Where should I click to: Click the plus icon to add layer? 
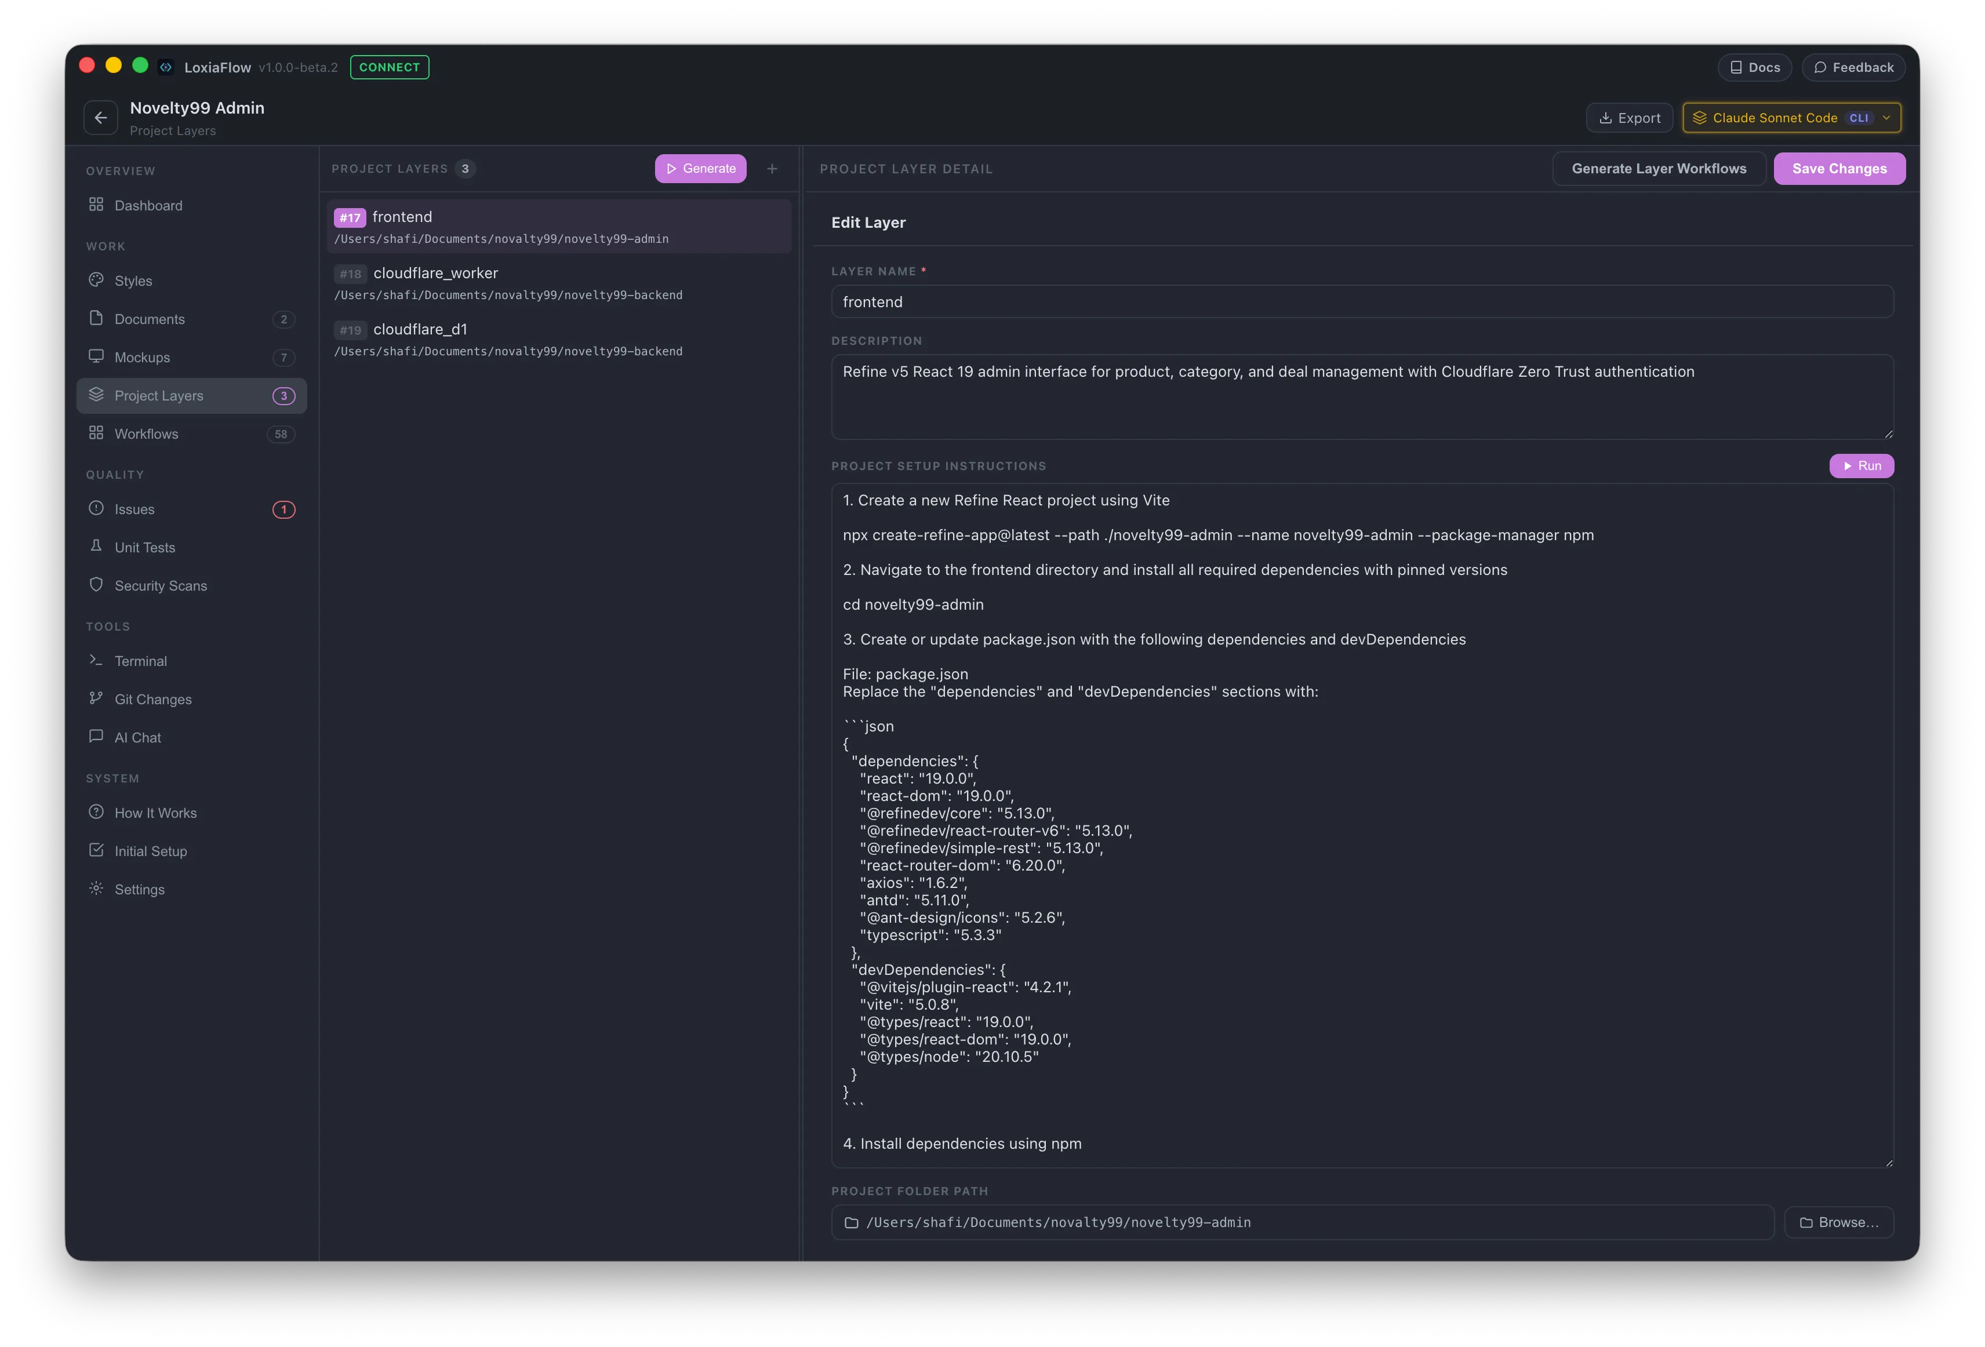[772, 169]
